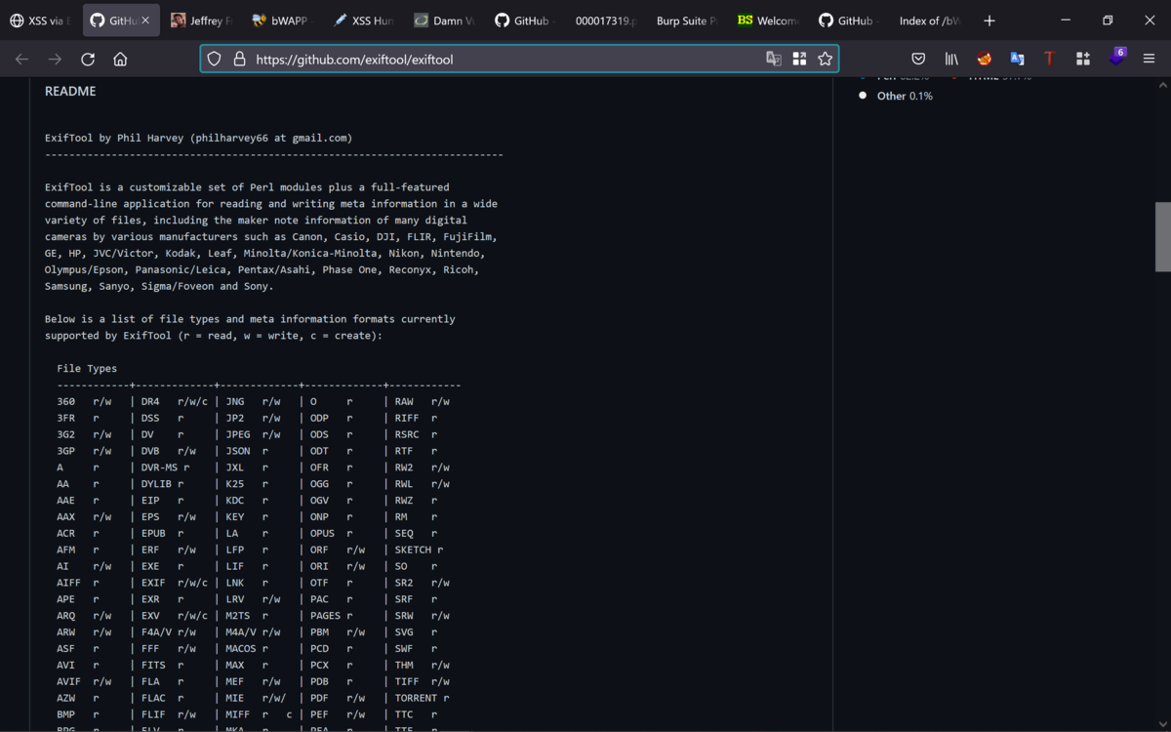Close the active GitHub tab
The width and height of the screenshot is (1171, 732).
(x=146, y=20)
